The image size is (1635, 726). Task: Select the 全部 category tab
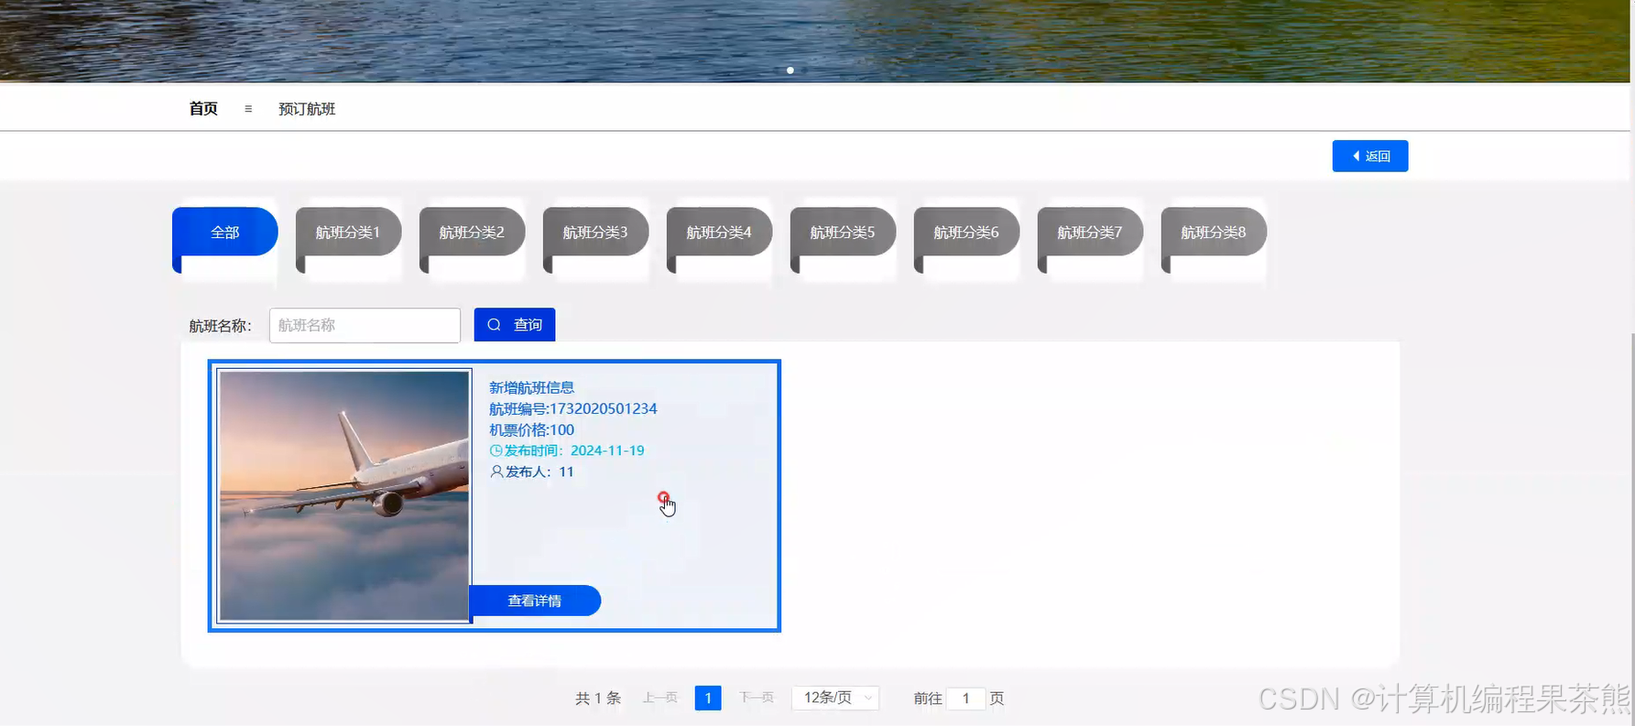(x=224, y=233)
